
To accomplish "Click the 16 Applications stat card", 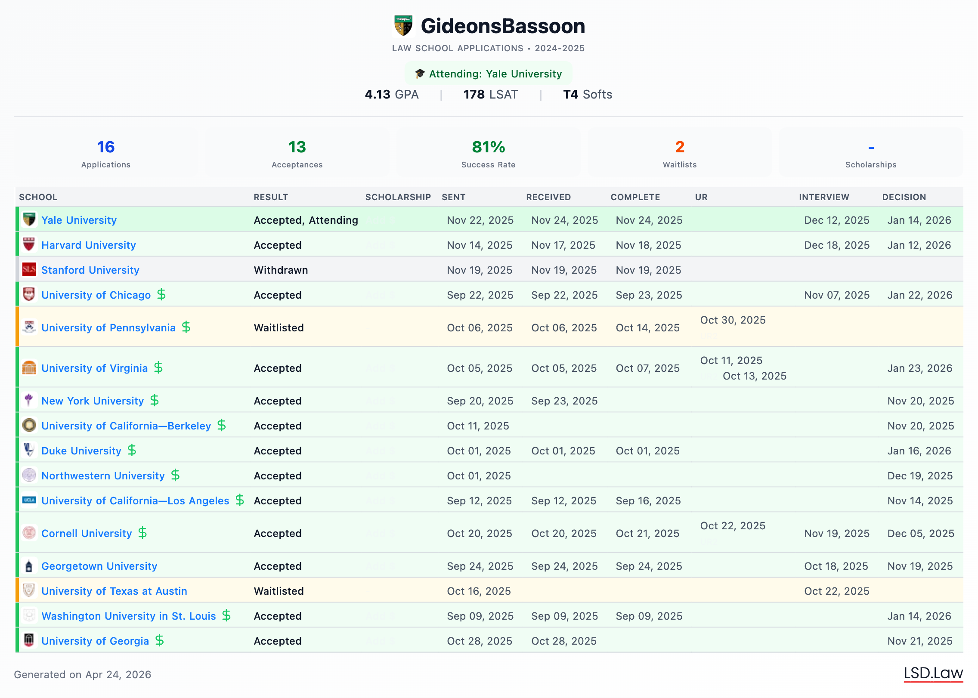I will pyautogui.click(x=105, y=153).
